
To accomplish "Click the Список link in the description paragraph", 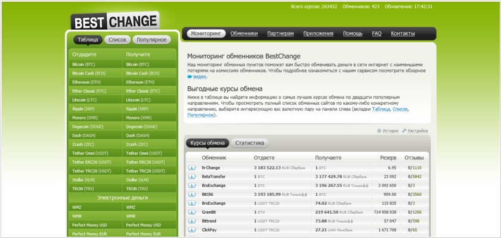I will pyautogui.click(x=400, y=109).
